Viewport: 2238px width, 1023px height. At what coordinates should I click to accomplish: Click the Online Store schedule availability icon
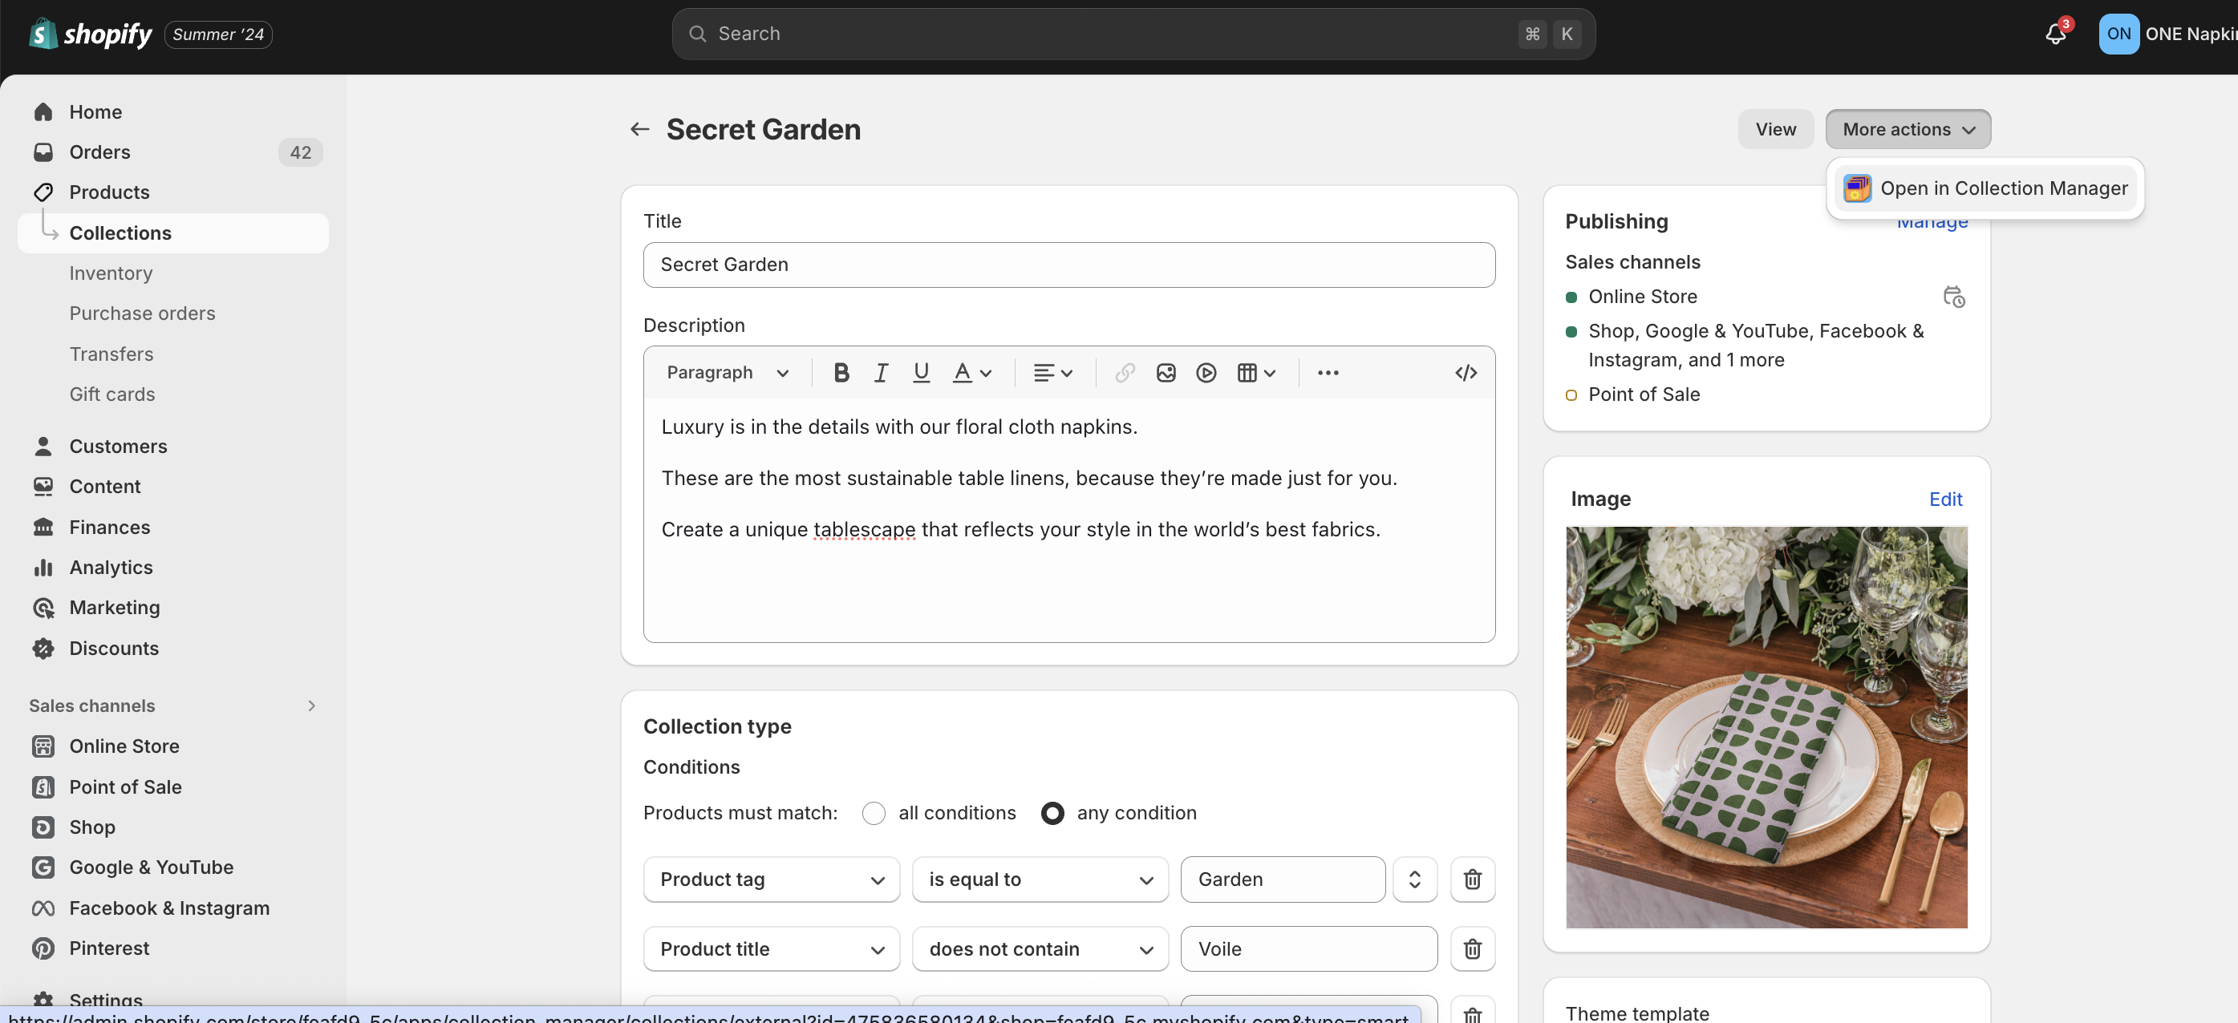tap(1953, 297)
